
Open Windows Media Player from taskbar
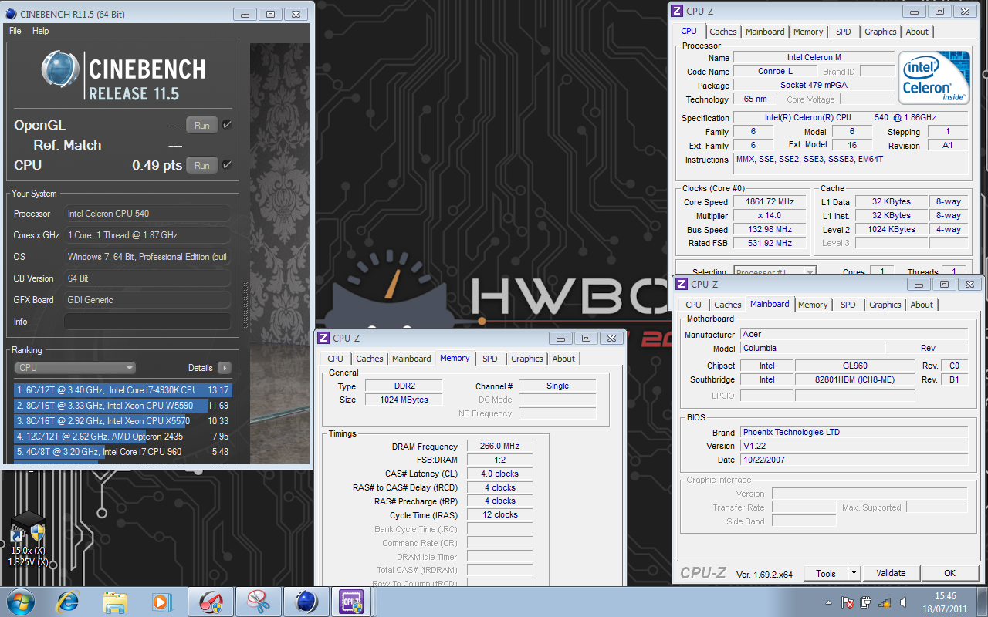[x=161, y=602]
